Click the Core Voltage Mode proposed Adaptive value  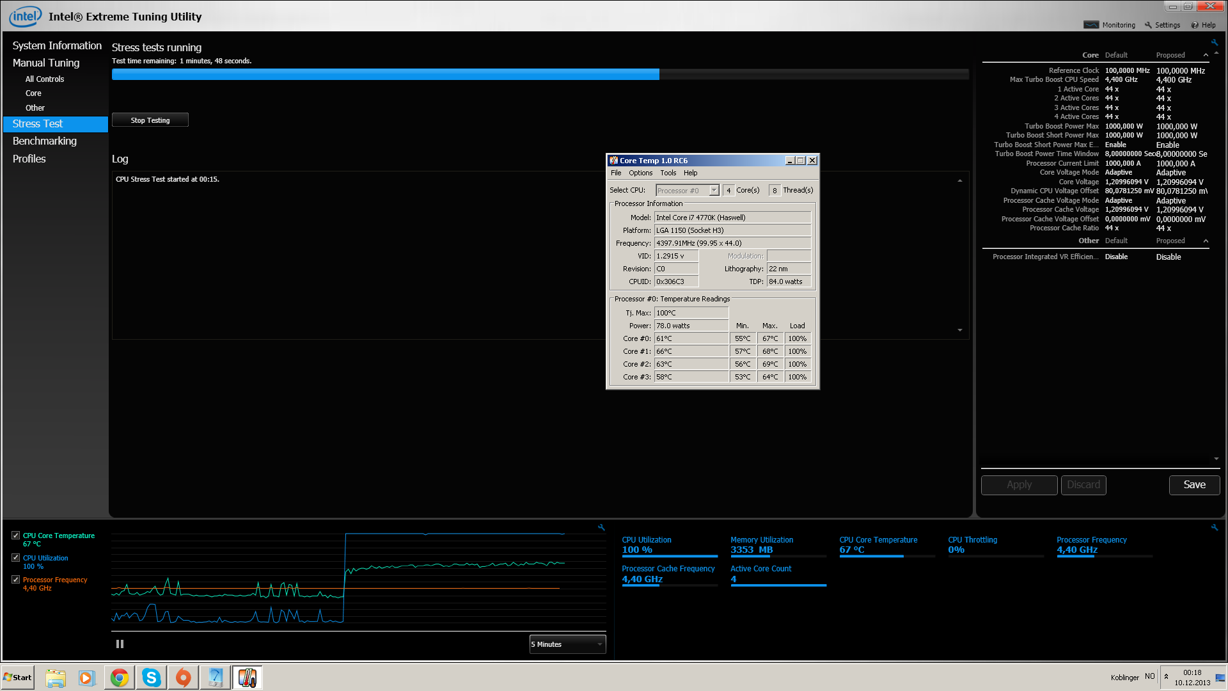click(x=1170, y=173)
